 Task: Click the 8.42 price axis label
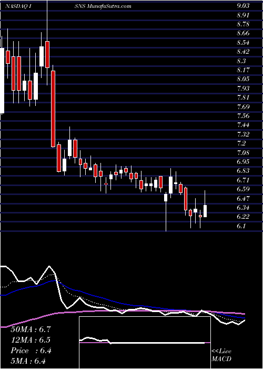[243, 52]
